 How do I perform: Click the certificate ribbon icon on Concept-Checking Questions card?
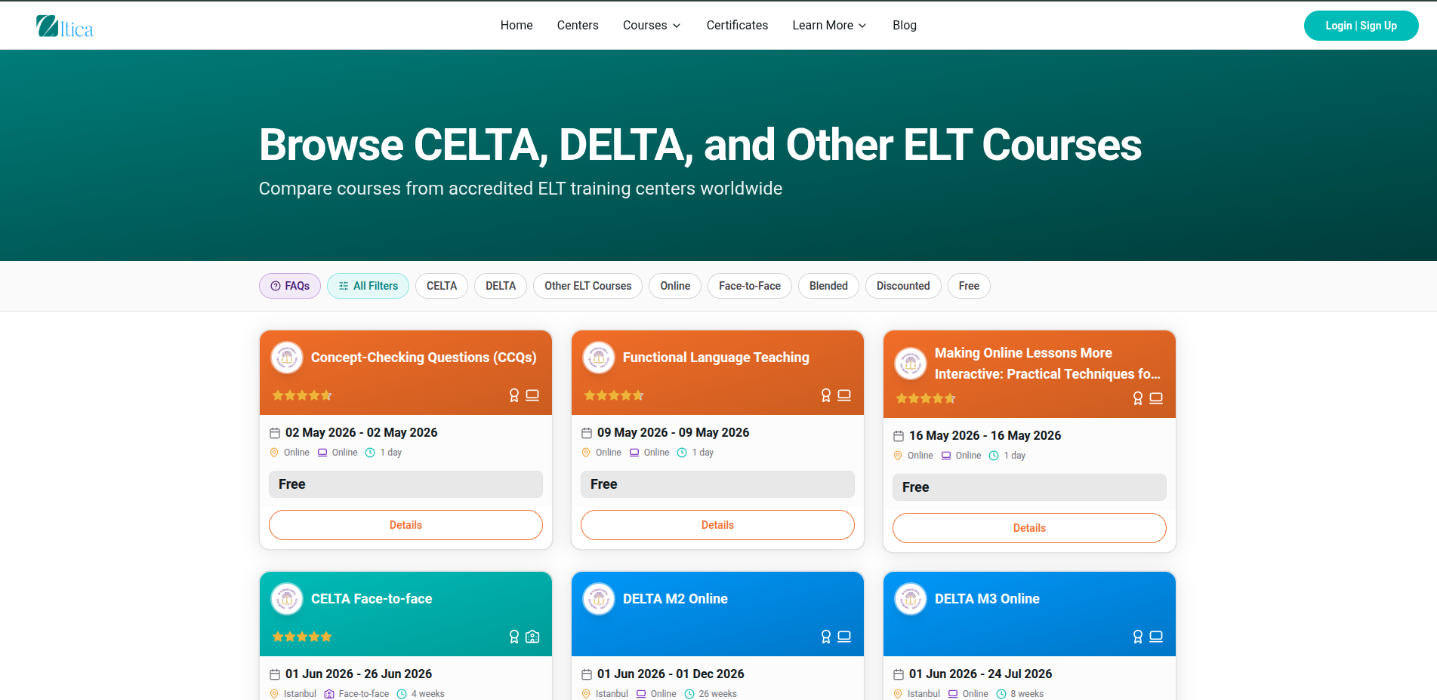(x=513, y=395)
